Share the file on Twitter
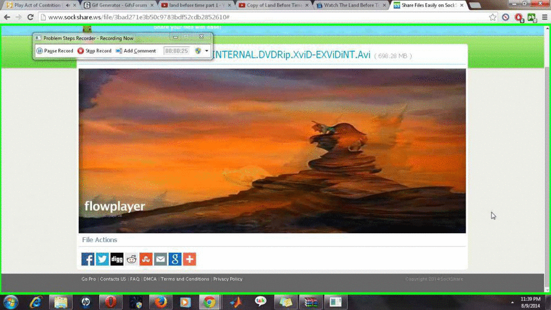 click(102, 259)
